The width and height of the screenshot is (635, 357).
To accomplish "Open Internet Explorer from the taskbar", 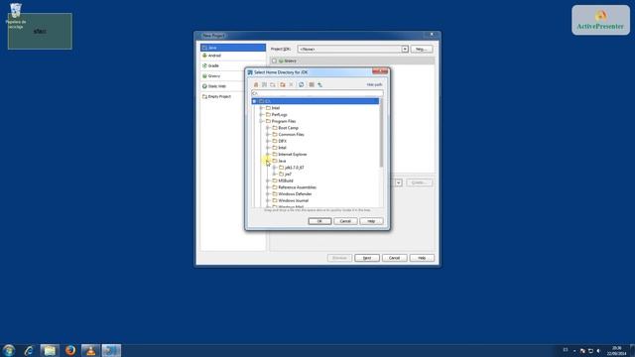I will click(29, 350).
